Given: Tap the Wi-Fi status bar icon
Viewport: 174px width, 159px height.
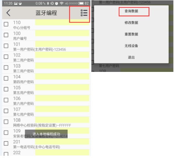Looking at the screenshot, I should point(61,3).
